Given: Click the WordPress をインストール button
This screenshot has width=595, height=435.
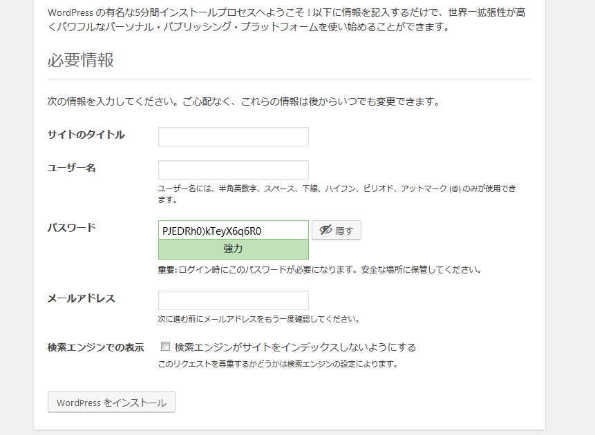Looking at the screenshot, I should (111, 403).
